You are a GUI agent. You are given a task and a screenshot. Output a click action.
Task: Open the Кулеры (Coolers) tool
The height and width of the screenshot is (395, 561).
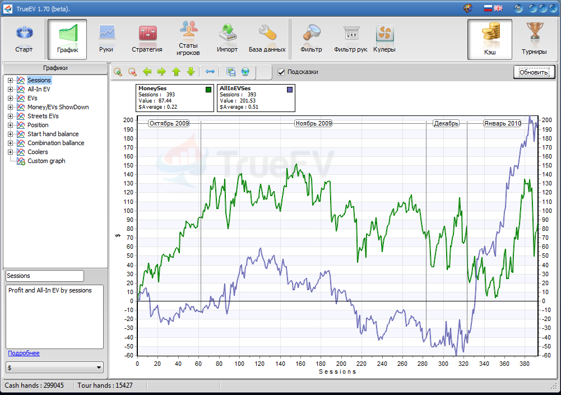coord(384,36)
